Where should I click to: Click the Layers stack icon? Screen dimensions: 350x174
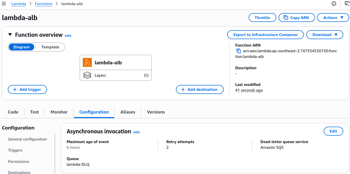pyautogui.click(x=87, y=75)
